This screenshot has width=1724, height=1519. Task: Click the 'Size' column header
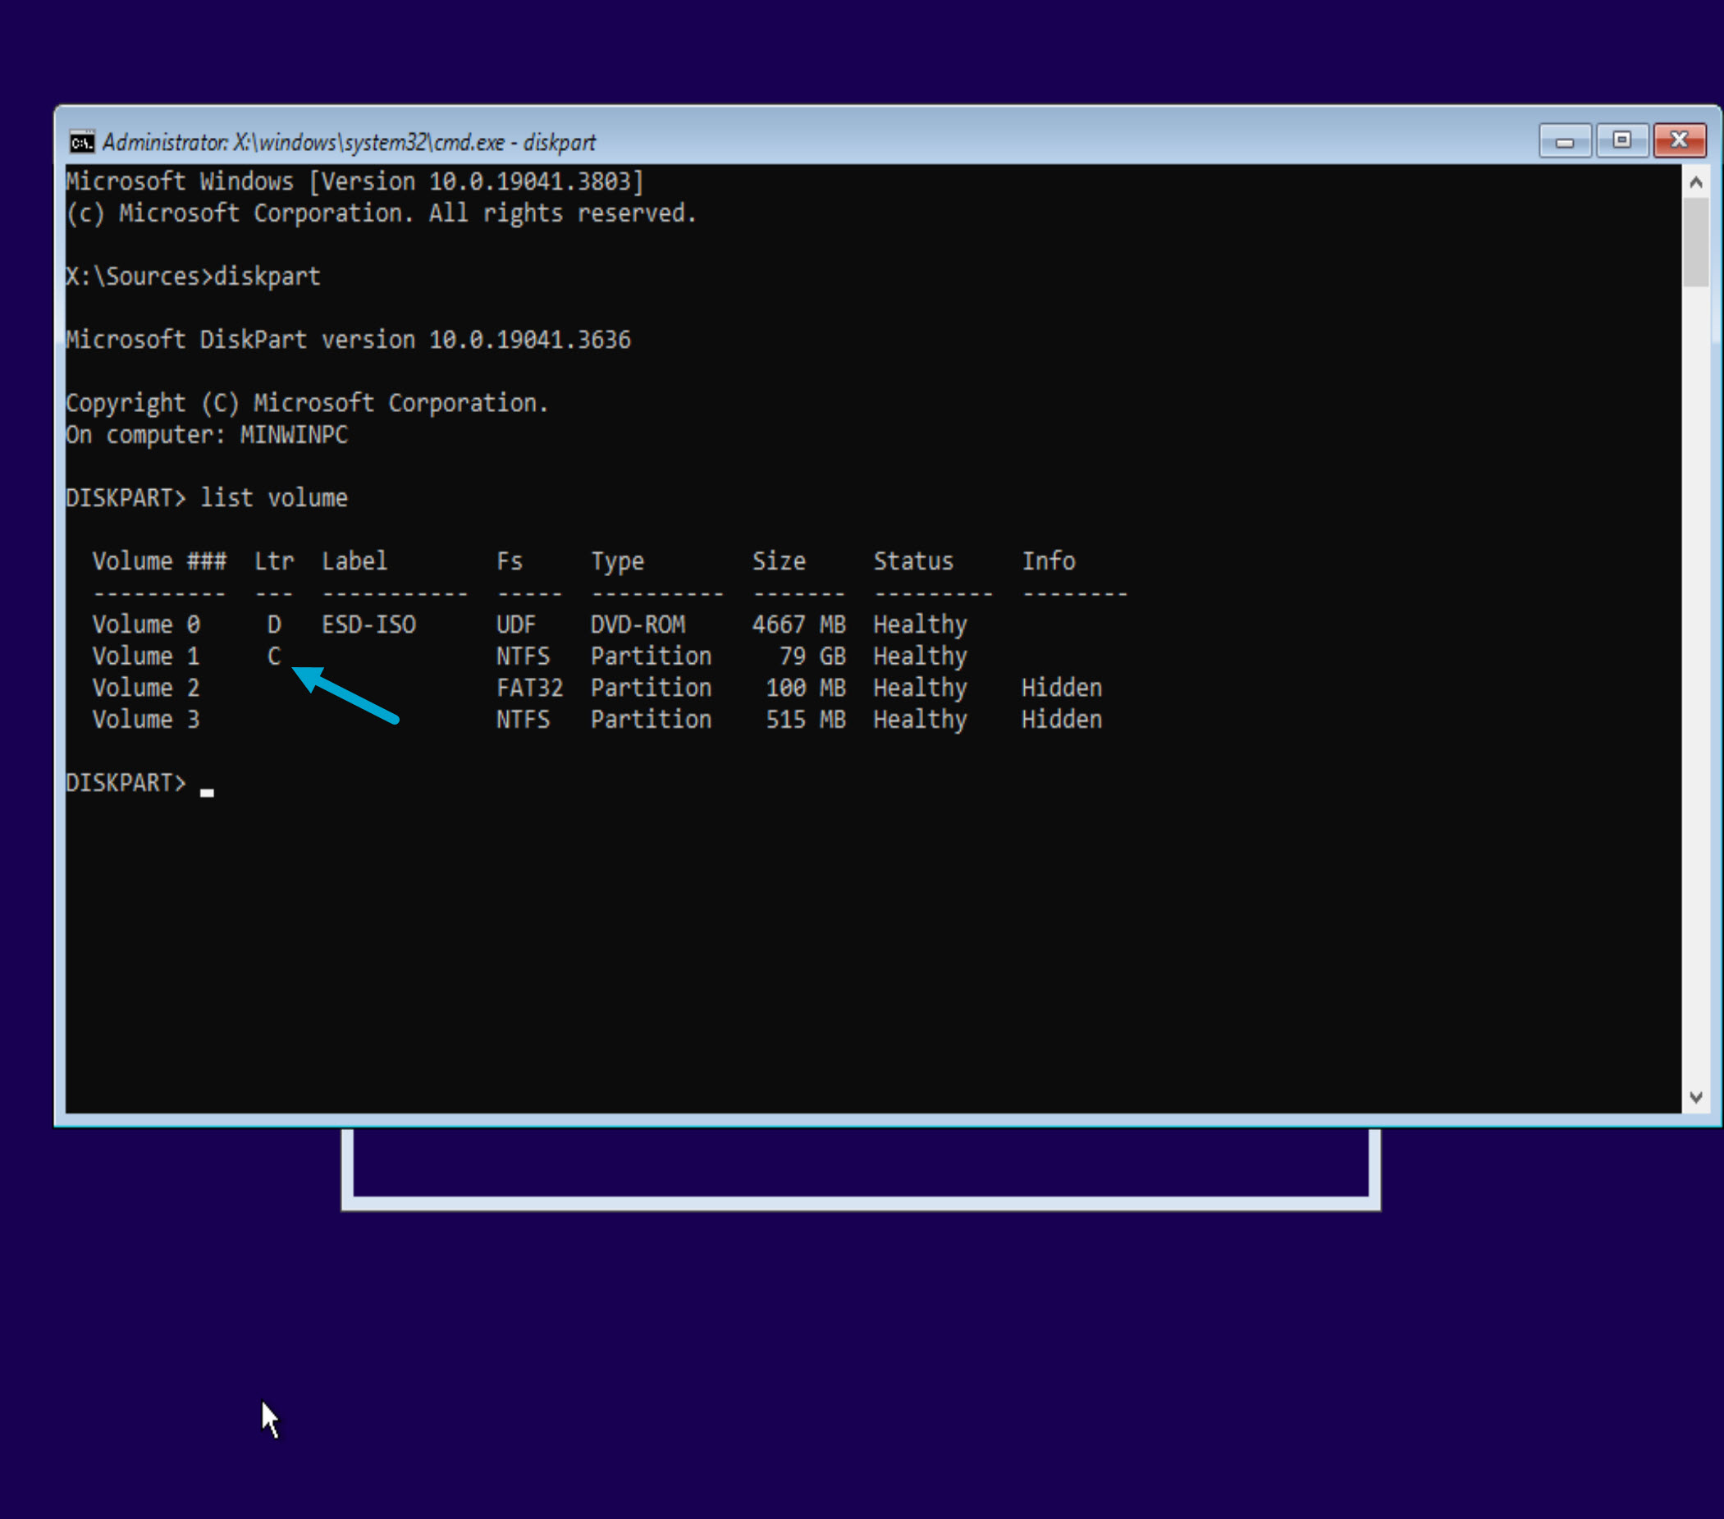(779, 561)
